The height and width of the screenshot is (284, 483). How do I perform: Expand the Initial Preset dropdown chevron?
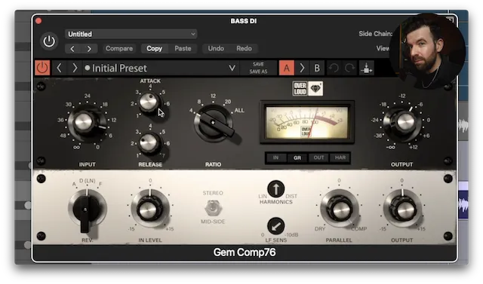[x=232, y=68]
